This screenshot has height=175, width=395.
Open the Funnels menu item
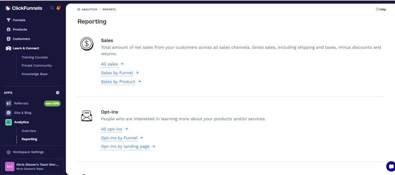click(x=19, y=20)
